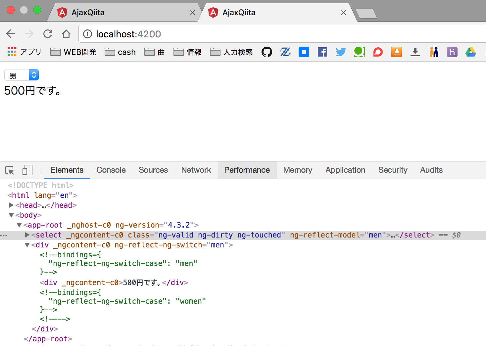Click the purple Heroku bookmark icon
486x346 pixels.
tap(452, 52)
